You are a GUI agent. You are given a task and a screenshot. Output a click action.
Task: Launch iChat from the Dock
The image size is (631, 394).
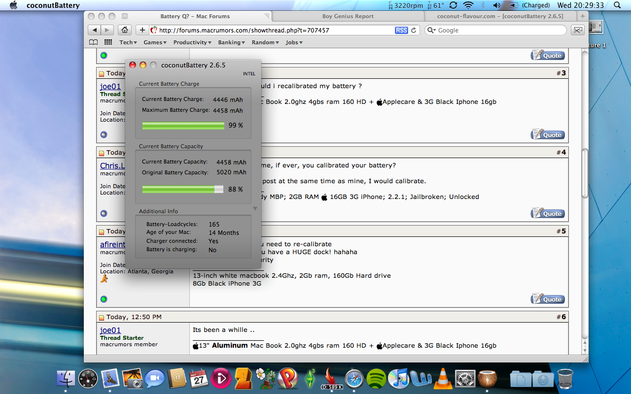[x=155, y=378]
